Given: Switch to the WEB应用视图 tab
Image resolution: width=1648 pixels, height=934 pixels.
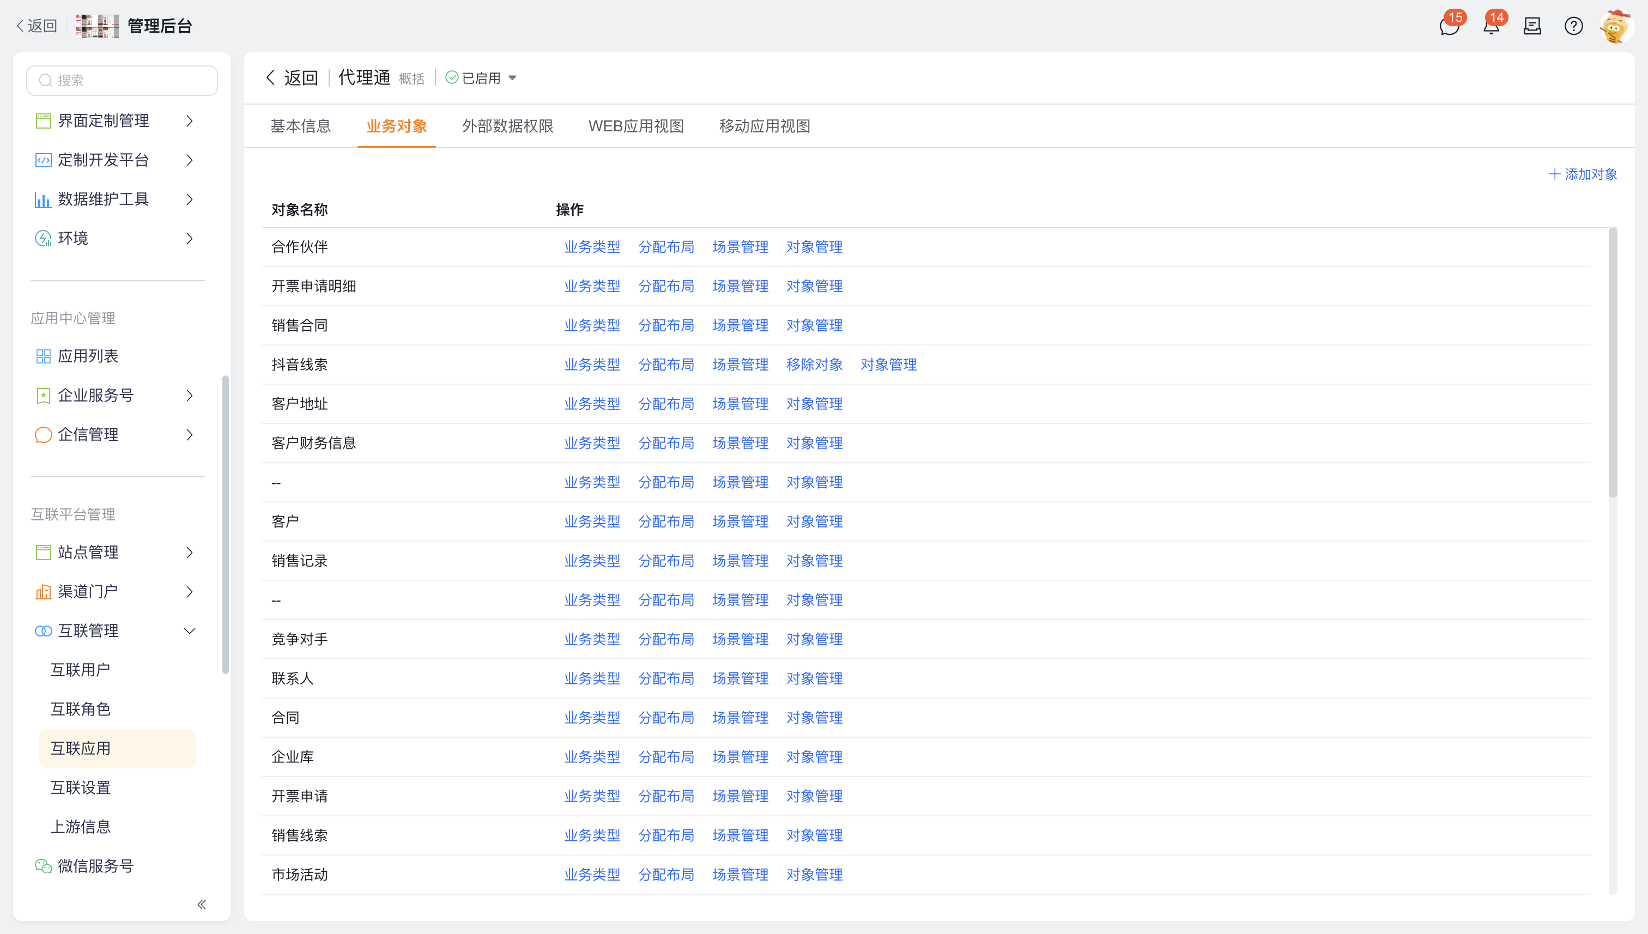Looking at the screenshot, I should click(637, 126).
